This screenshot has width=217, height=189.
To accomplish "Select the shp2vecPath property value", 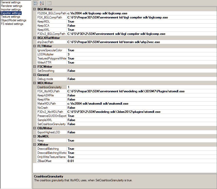I will (x=141, y=42).
